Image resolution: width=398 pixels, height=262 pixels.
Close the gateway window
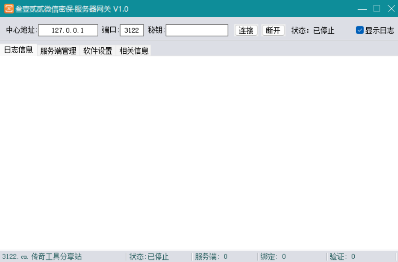pos(392,9)
